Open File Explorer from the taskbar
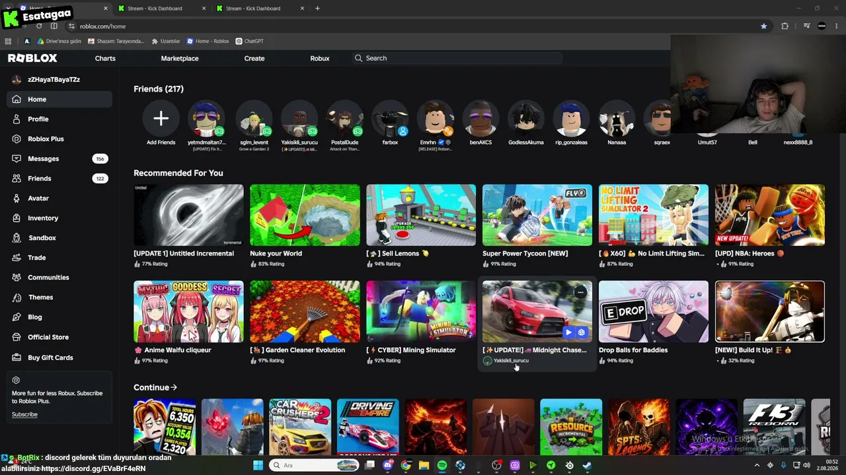This screenshot has height=475, width=846. coord(424,465)
